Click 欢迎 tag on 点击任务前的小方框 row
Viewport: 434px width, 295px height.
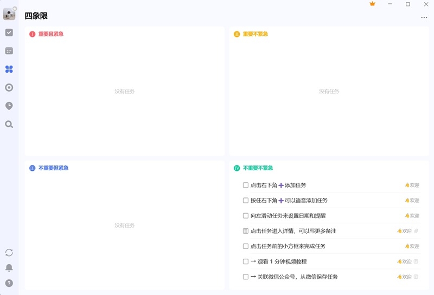click(412, 246)
